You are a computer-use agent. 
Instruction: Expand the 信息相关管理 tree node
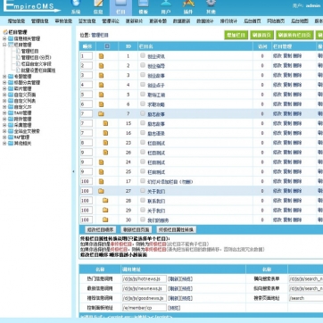[4, 38]
